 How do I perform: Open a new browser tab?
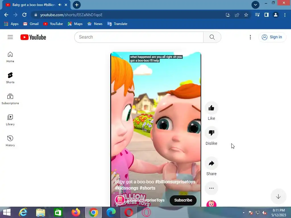pyautogui.click(x=77, y=5)
